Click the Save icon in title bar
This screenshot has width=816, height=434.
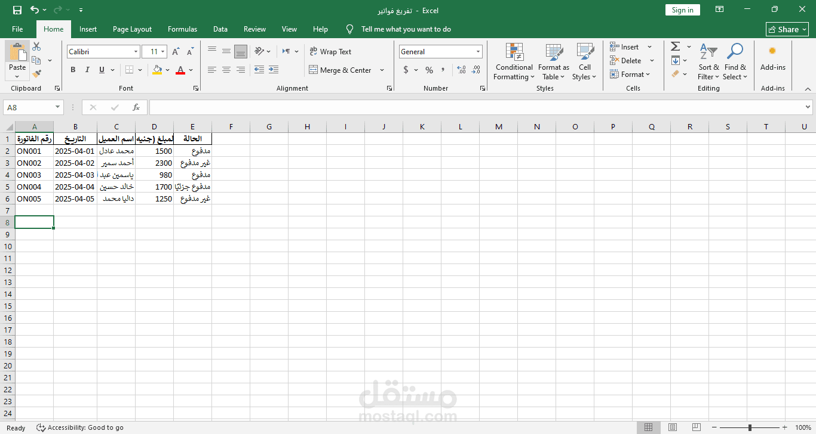click(17, 10)
